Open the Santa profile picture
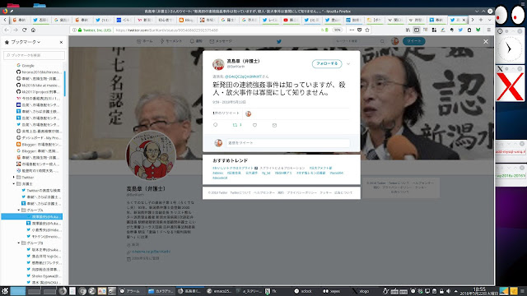This screenshot has height=296, width=527. tap(151, 155)
